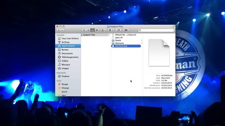225x126 pixels.
Task: Select the freebox shared device
Action: coord(68,76)
